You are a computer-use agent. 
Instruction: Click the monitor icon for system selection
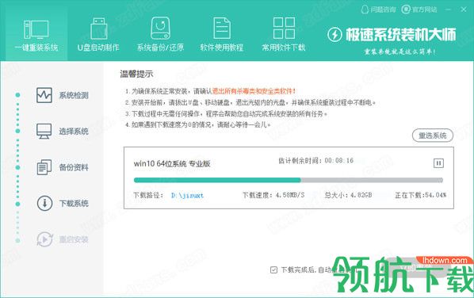click(x=44, y=132)
